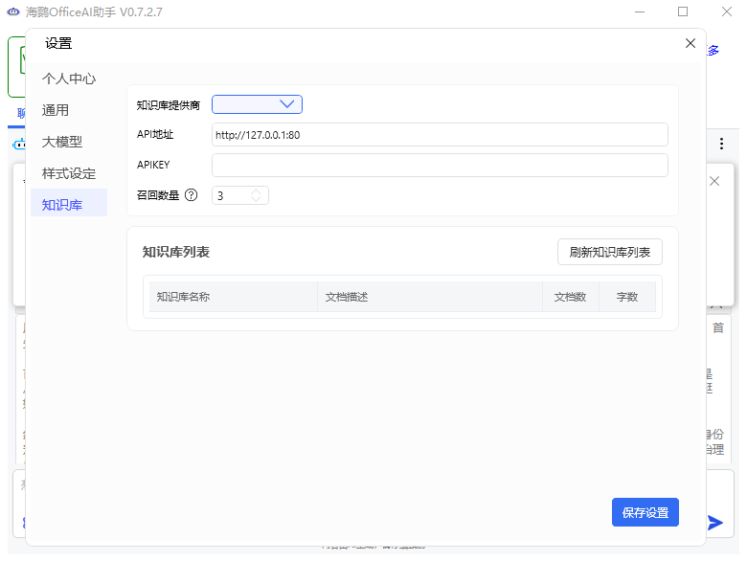Expand the 知识库提供商 dropdown
Viewport: 747px width, 561px height.
pyautogui.click(x=257, y=104)
